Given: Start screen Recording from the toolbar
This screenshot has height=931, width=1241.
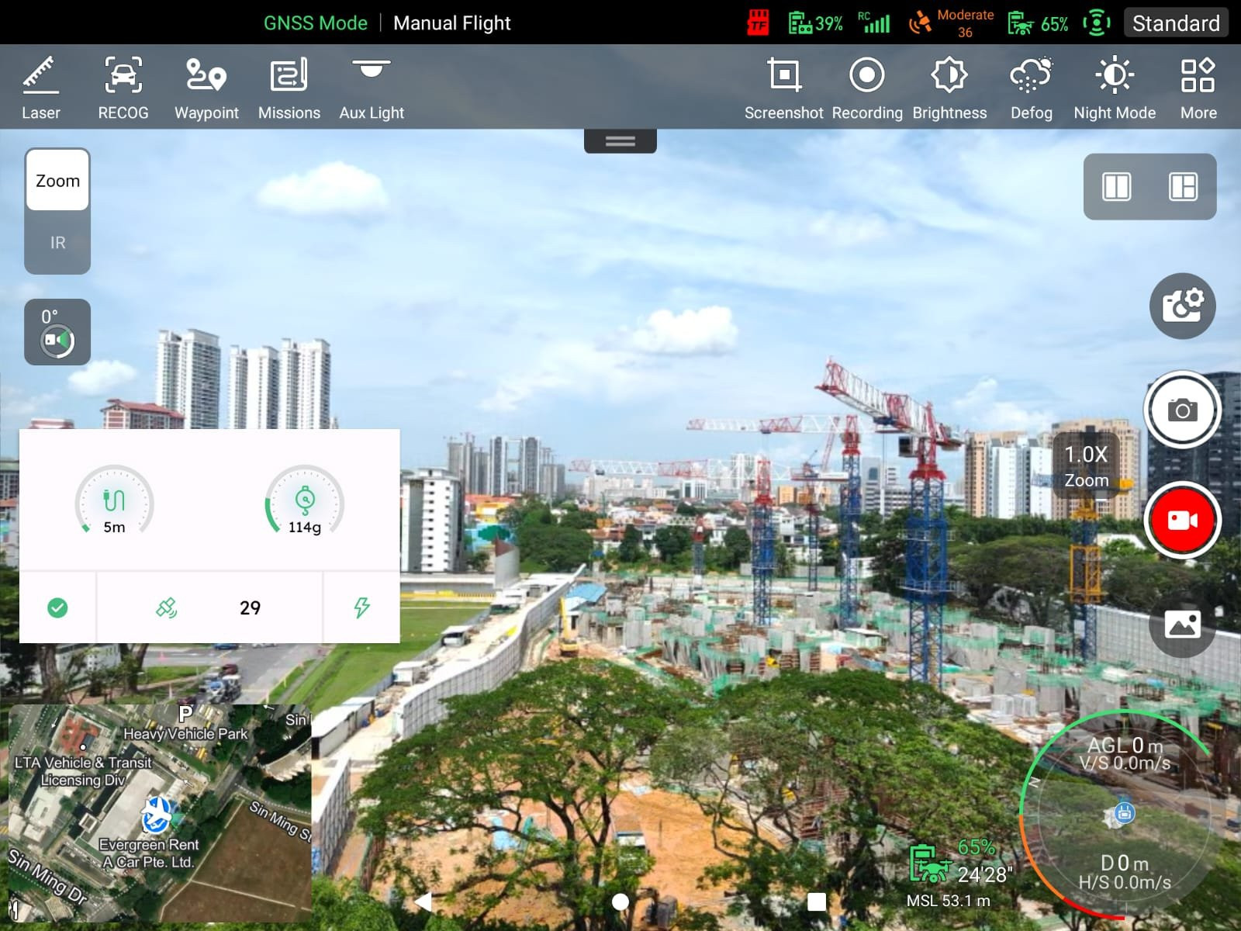Looking at the screenshot, I should point(867,88).
